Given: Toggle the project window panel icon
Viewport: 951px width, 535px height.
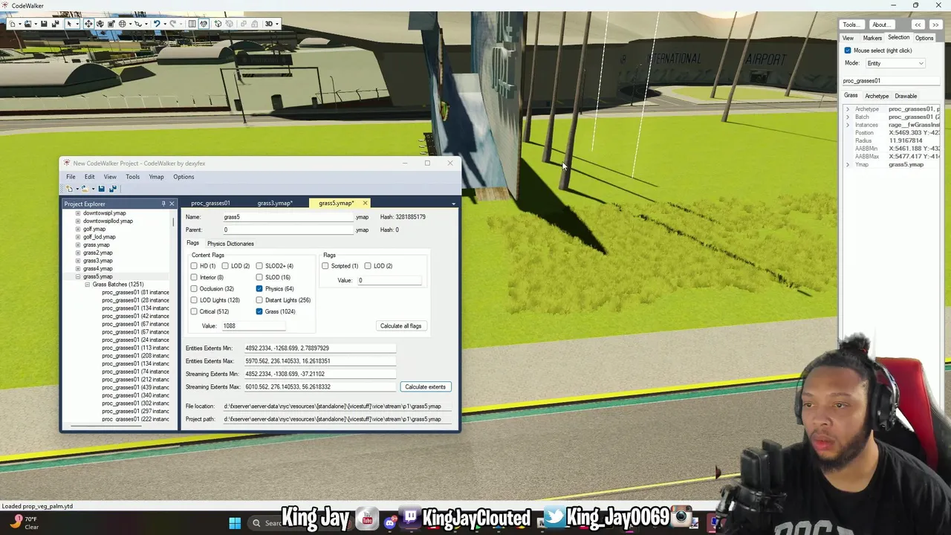Looking at the screenshot, I should click(x=192, y=24).
